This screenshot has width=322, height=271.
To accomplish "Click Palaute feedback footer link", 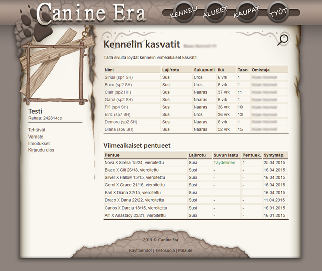I will pos(185,250).
